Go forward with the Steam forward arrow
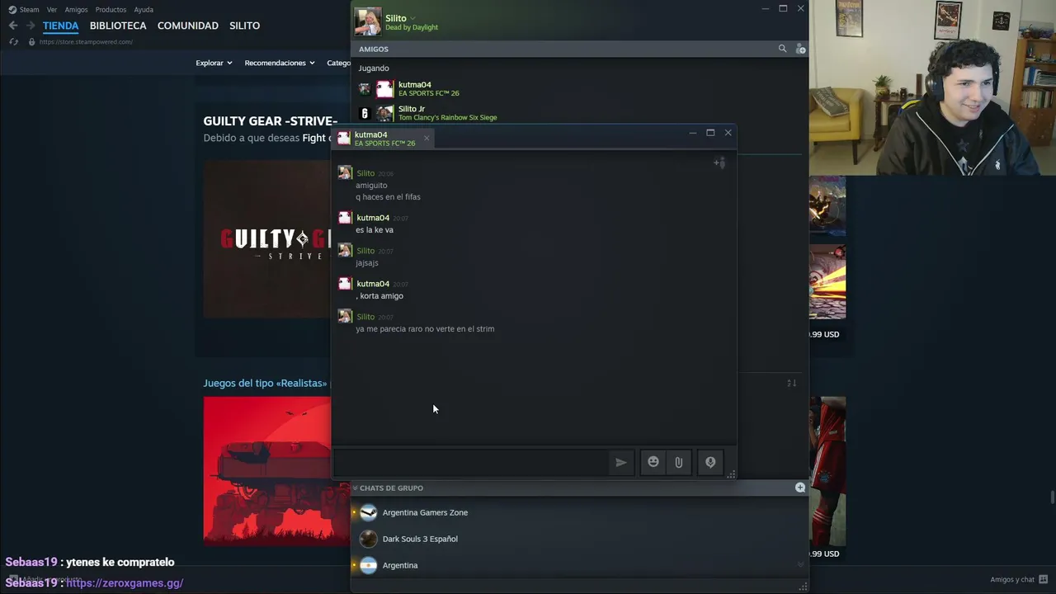 pos(31,26)
